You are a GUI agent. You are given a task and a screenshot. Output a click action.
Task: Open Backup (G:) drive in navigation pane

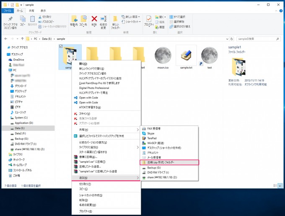19,139
